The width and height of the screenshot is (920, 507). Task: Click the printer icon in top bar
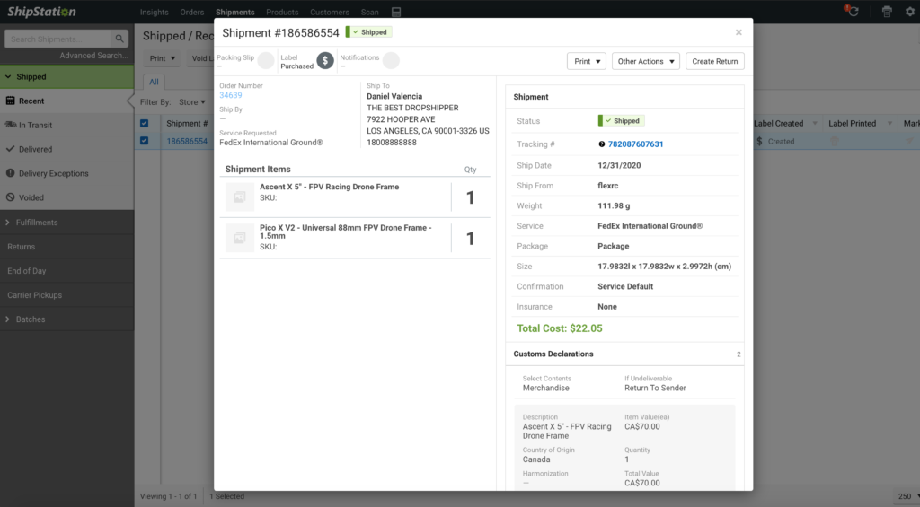[887, 12]
